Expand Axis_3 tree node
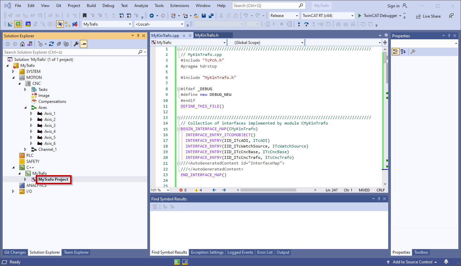 click(x=31, y=126)
